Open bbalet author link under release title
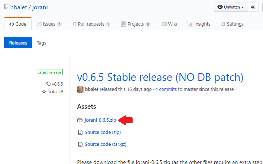 92,89
